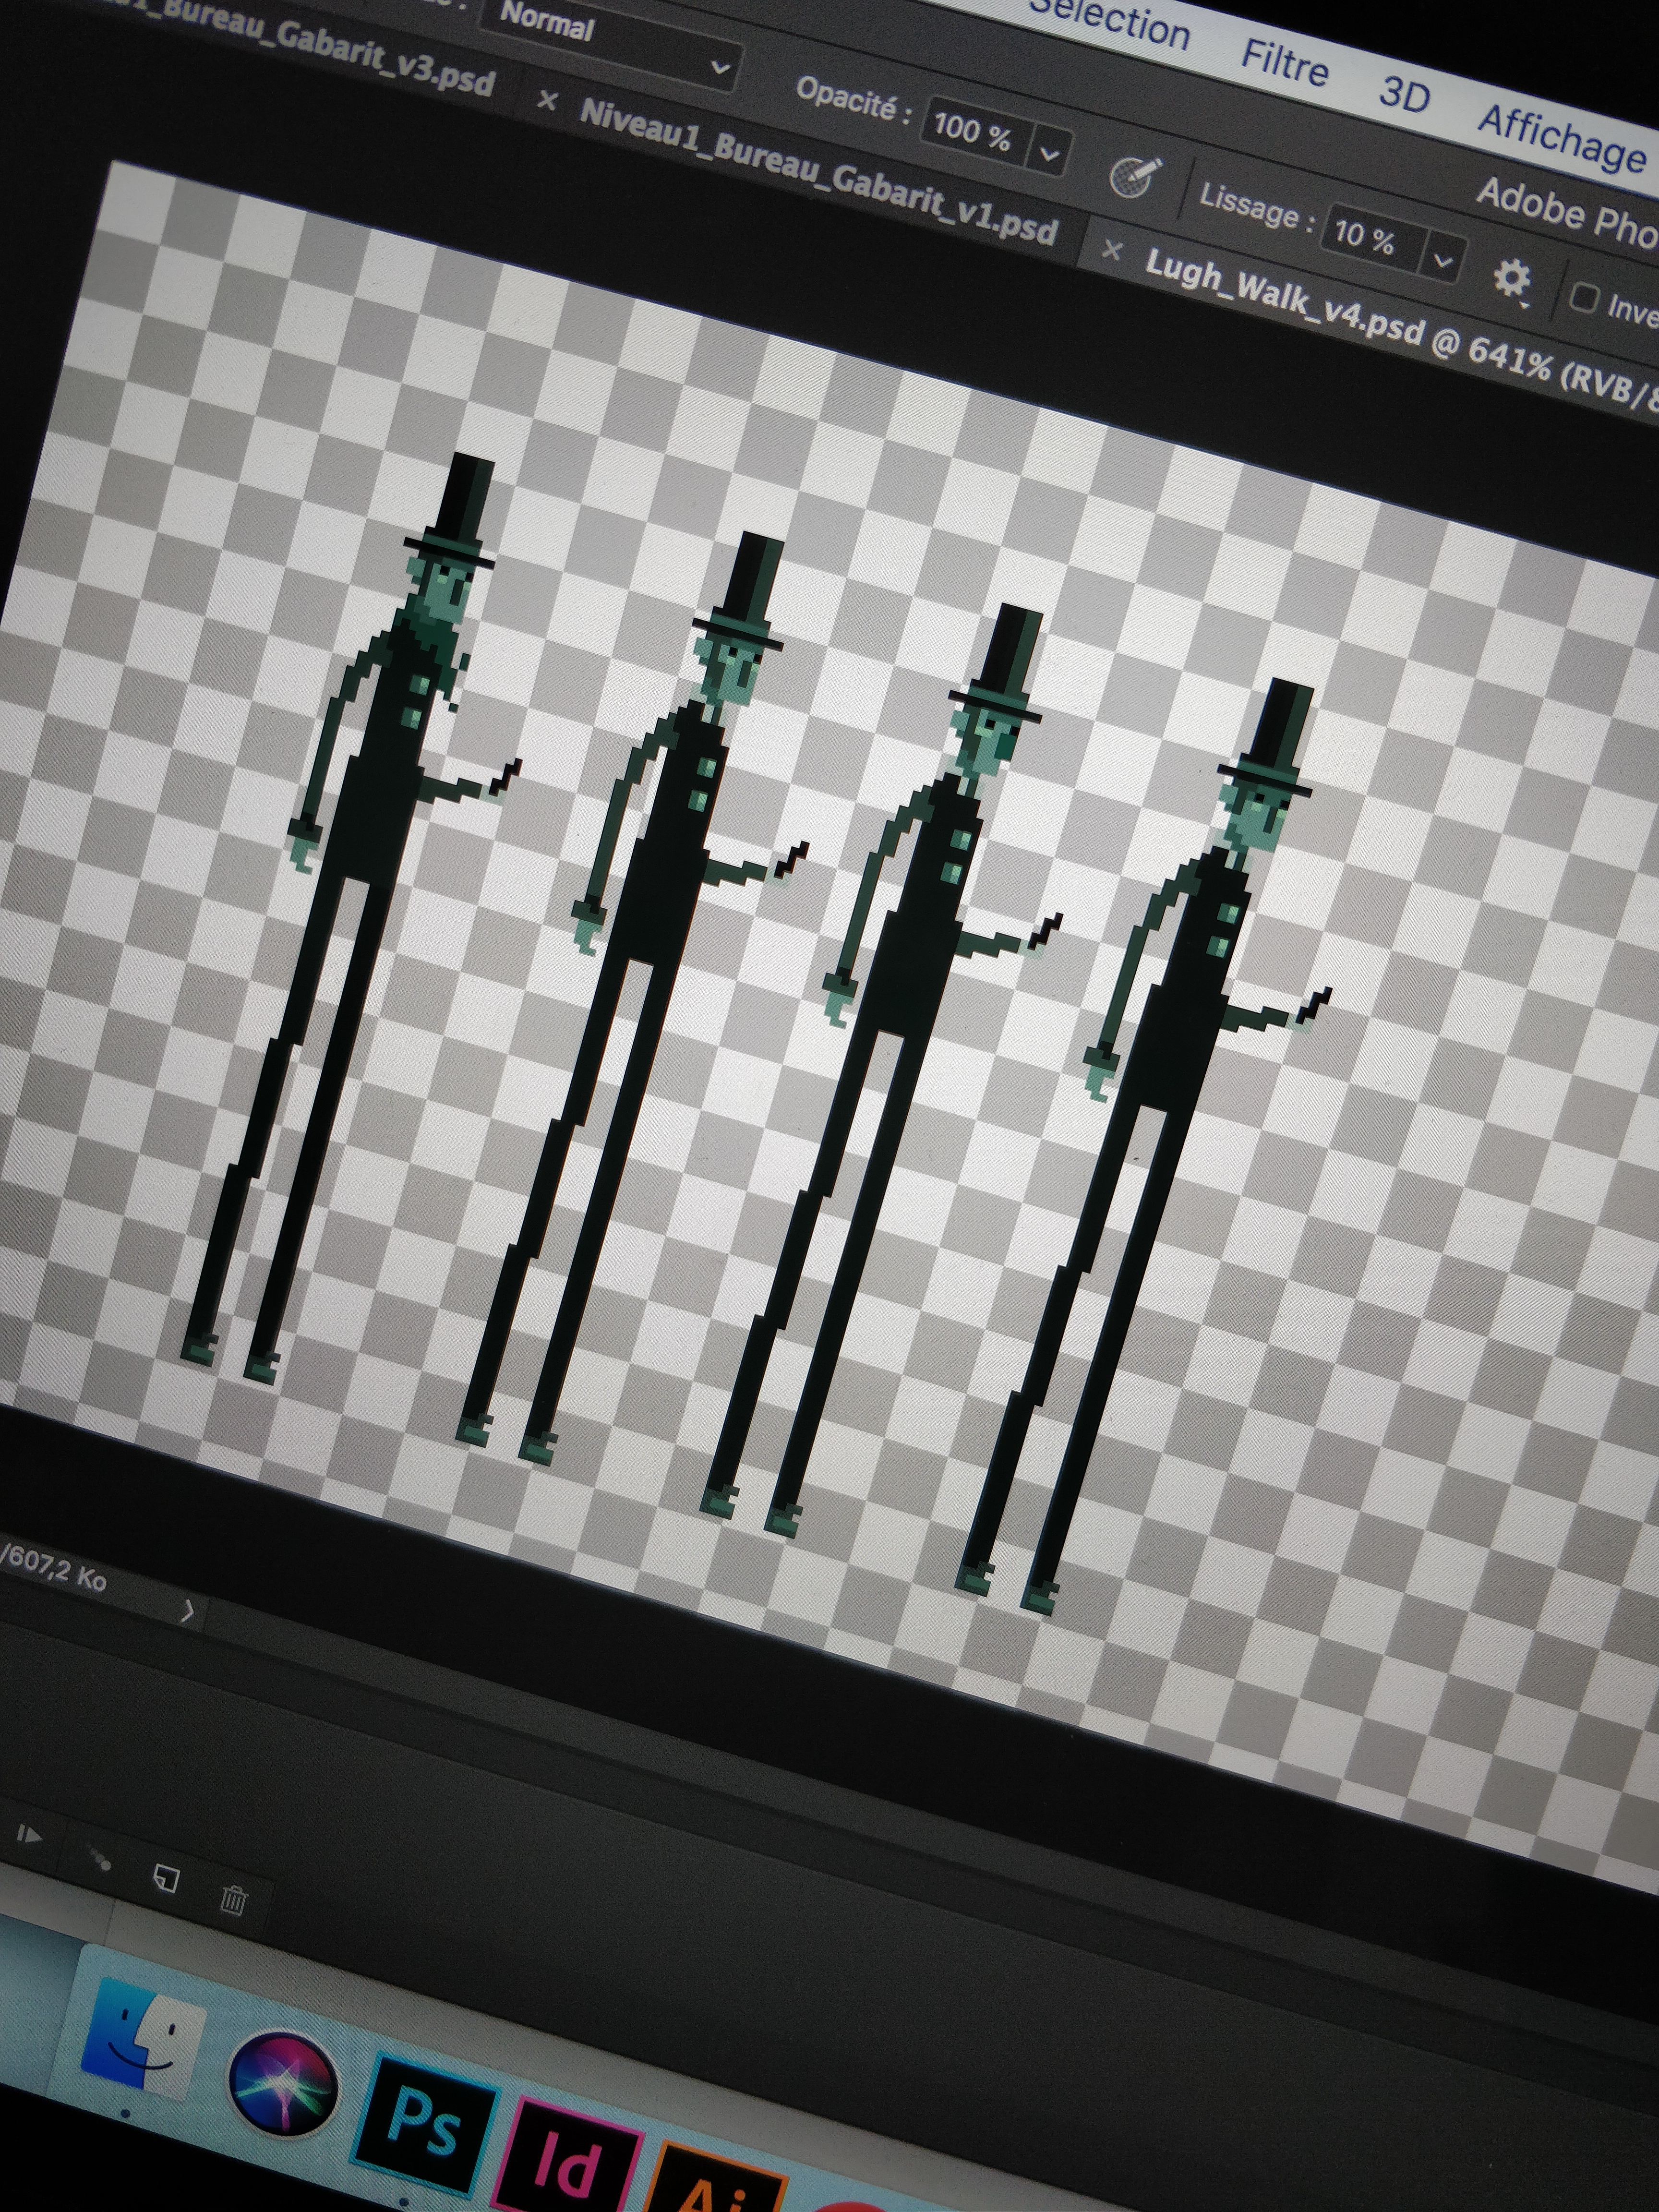The width and height of the screenshot is (1659, 2212).
Task: Switch to Niveau1_Bureau_Gabarit_v1.psd tab
Action: pos(818,172)
